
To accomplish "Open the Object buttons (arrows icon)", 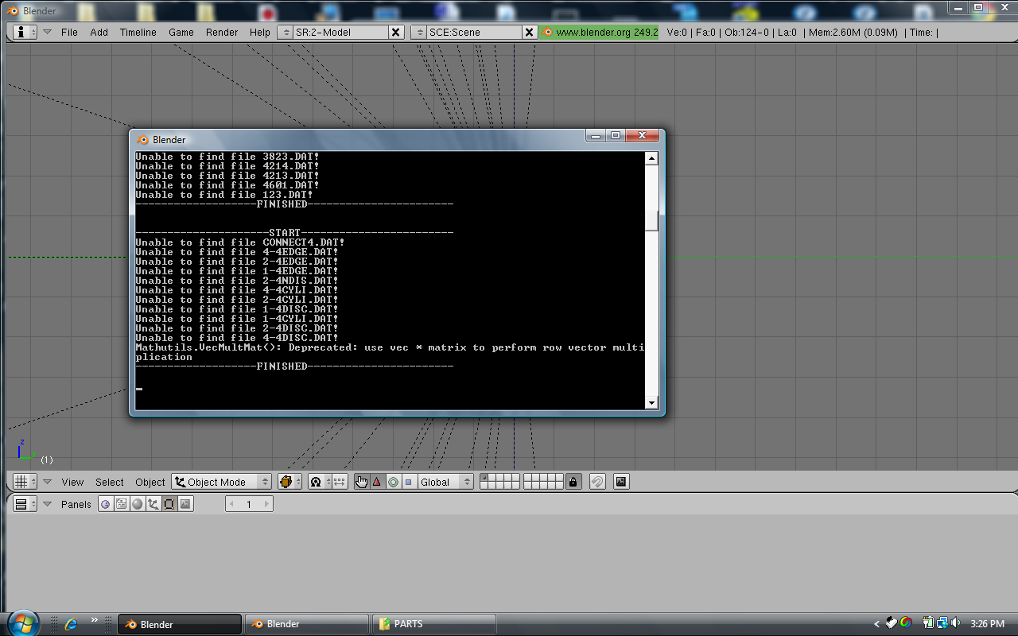I will [x=153, y=503].
